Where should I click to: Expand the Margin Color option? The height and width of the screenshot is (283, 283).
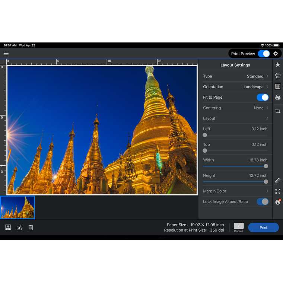point(235,191)
